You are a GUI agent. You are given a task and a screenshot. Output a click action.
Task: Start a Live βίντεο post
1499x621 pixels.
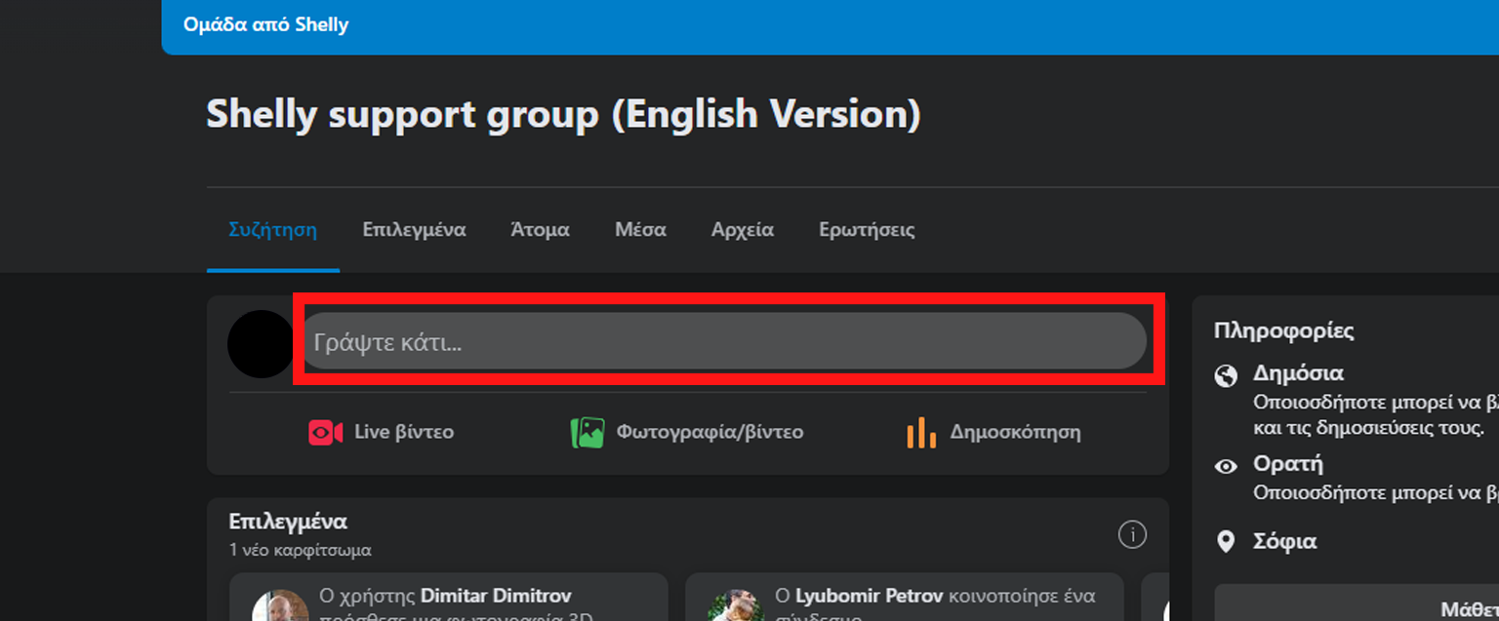pyautogui.click(x=382, y=432)
